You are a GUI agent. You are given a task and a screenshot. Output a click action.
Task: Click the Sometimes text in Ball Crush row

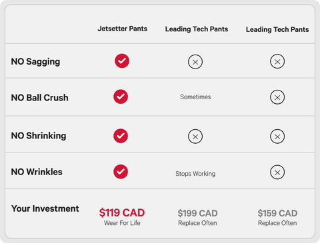(195, 97)
